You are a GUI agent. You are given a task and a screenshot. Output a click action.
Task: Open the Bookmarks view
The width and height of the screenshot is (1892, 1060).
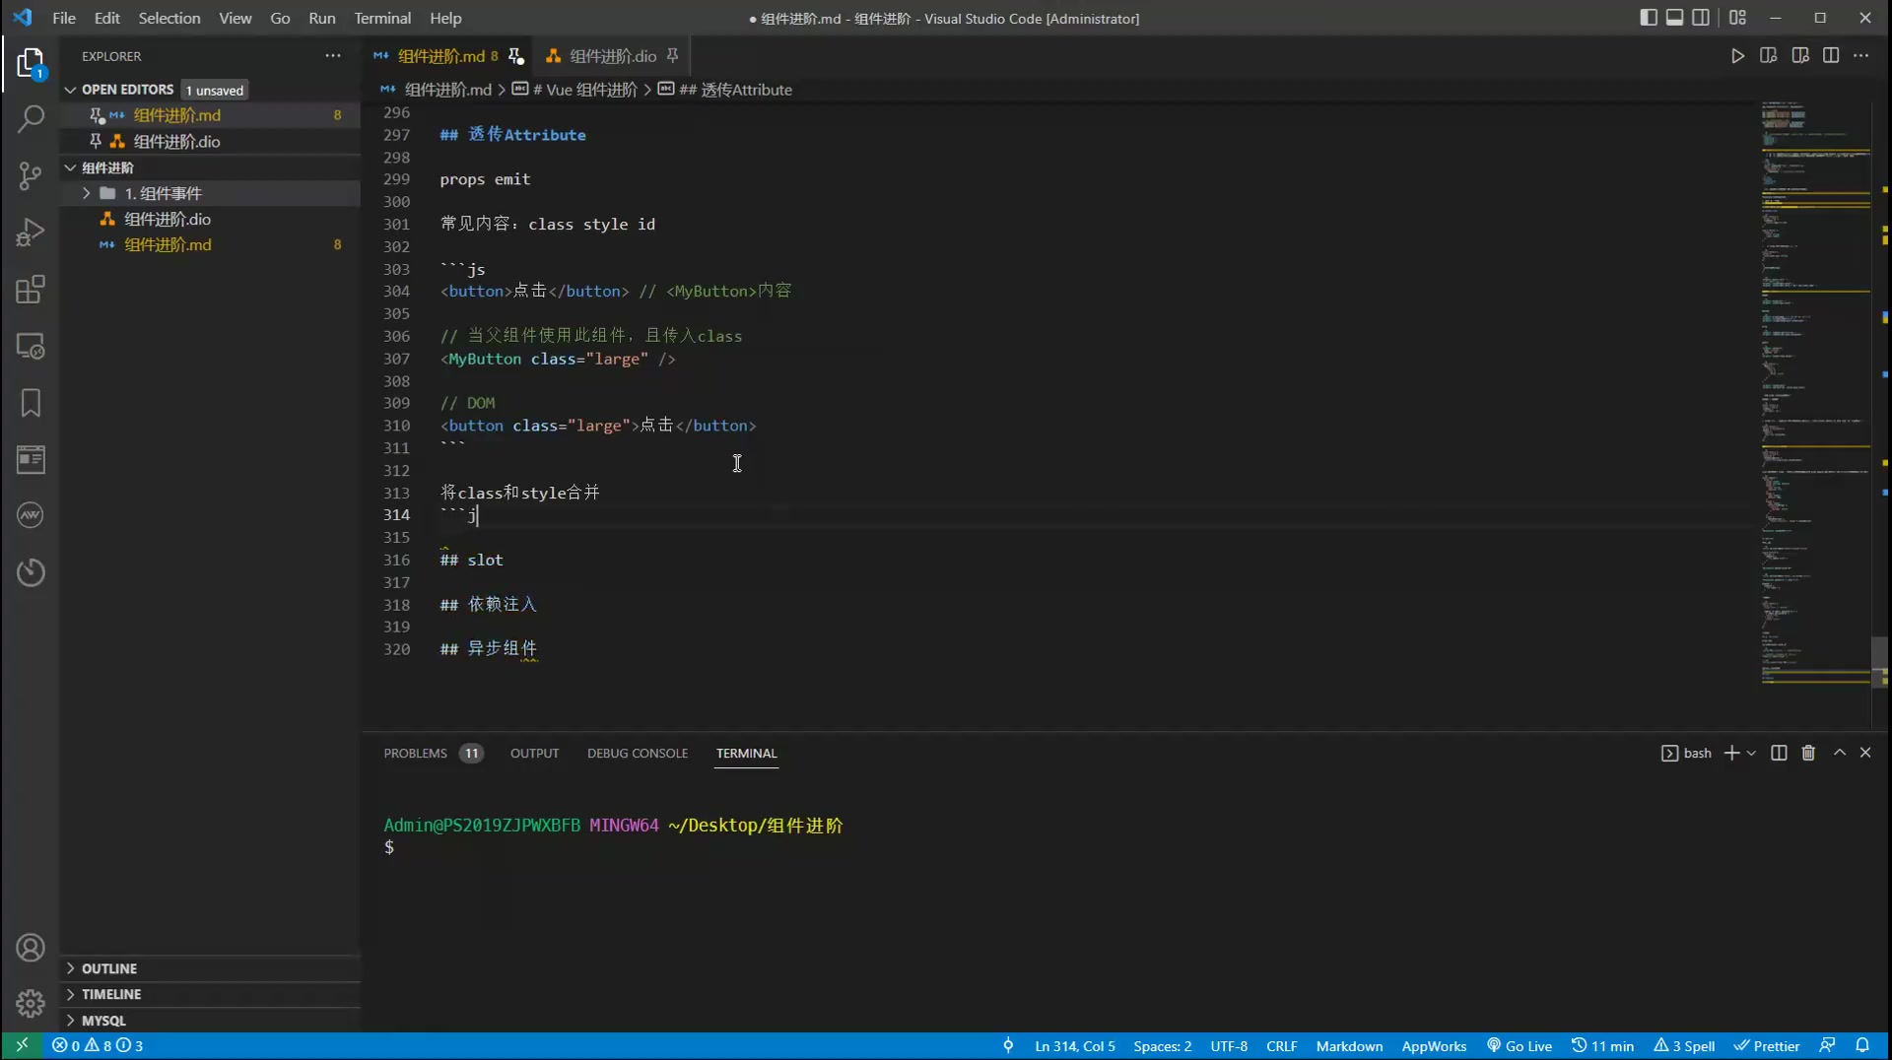31,402
